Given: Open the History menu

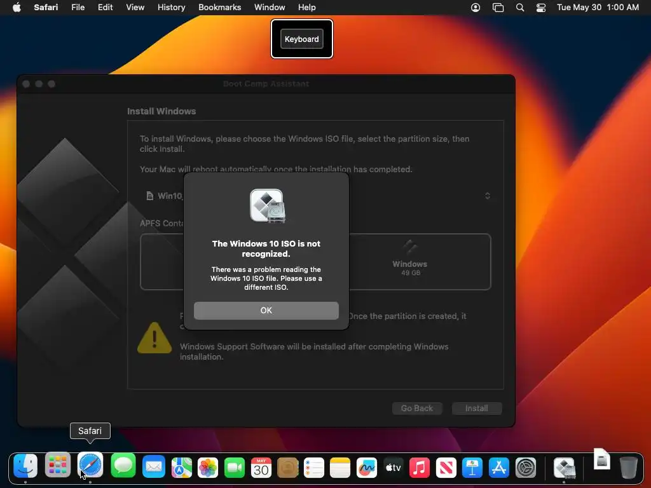Looking at the screenshot, I should click(x=171, y=7).
